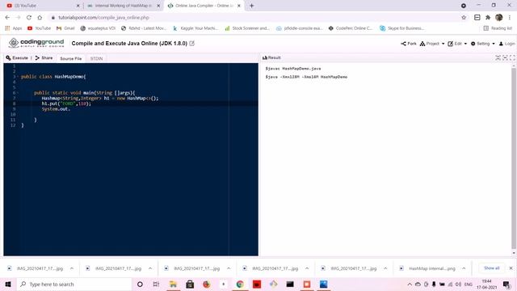
Task: Open the Extensions puzzle icon
Action: click(488, 18)
